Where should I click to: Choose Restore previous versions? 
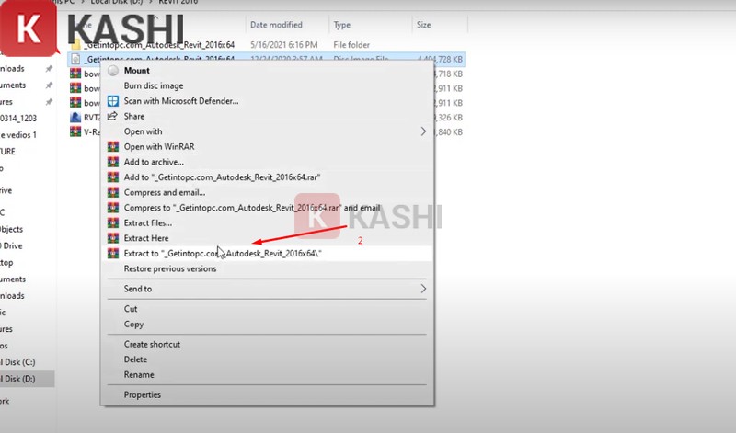170,268
